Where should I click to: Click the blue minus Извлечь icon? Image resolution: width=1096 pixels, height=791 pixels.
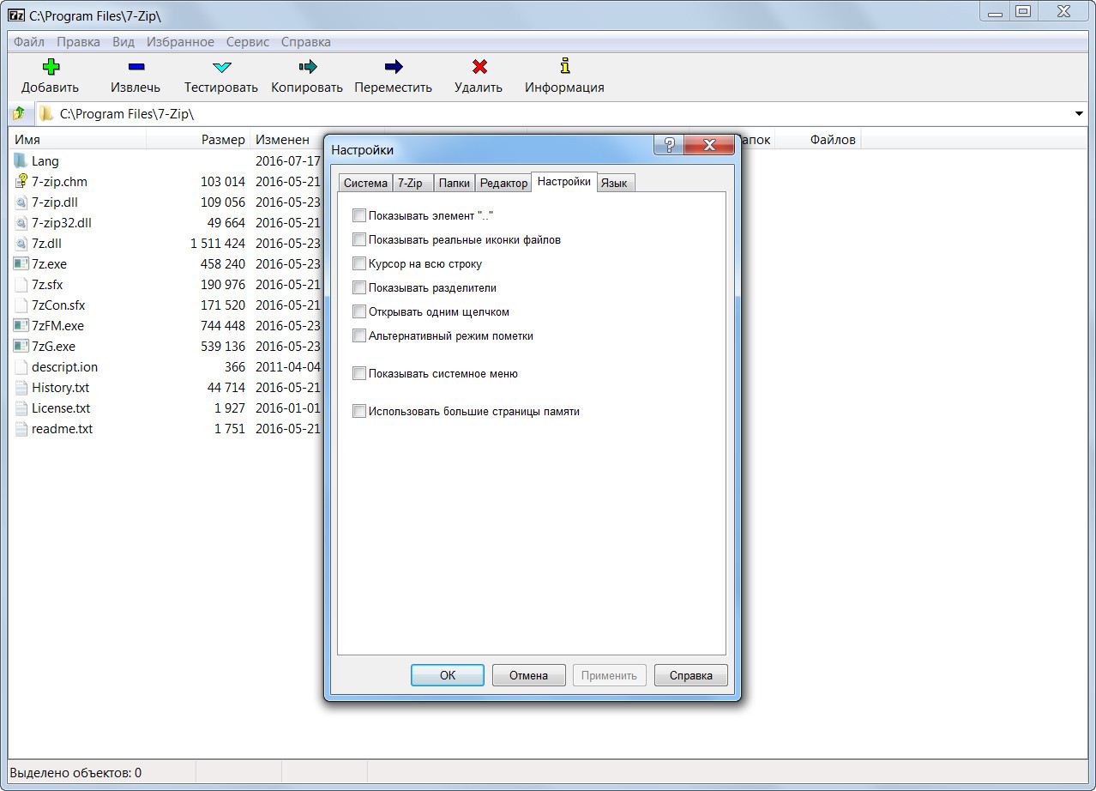click(135, 66)
